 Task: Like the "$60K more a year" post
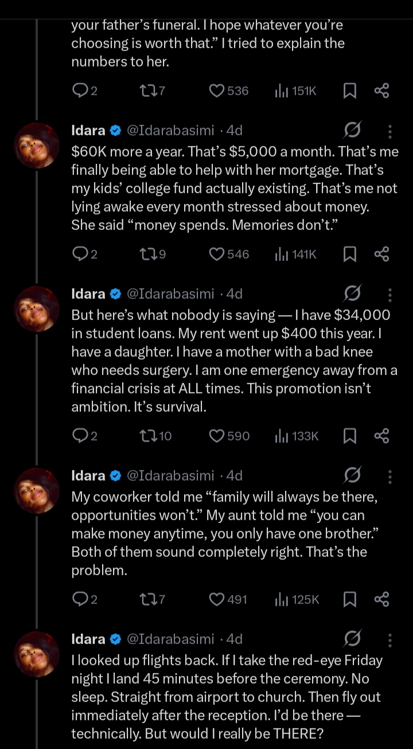[216, 254]
